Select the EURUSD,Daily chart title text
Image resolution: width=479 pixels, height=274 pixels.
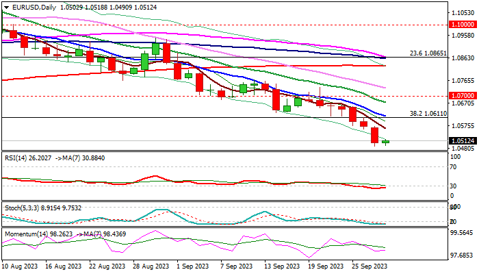[x=31, y=7]
